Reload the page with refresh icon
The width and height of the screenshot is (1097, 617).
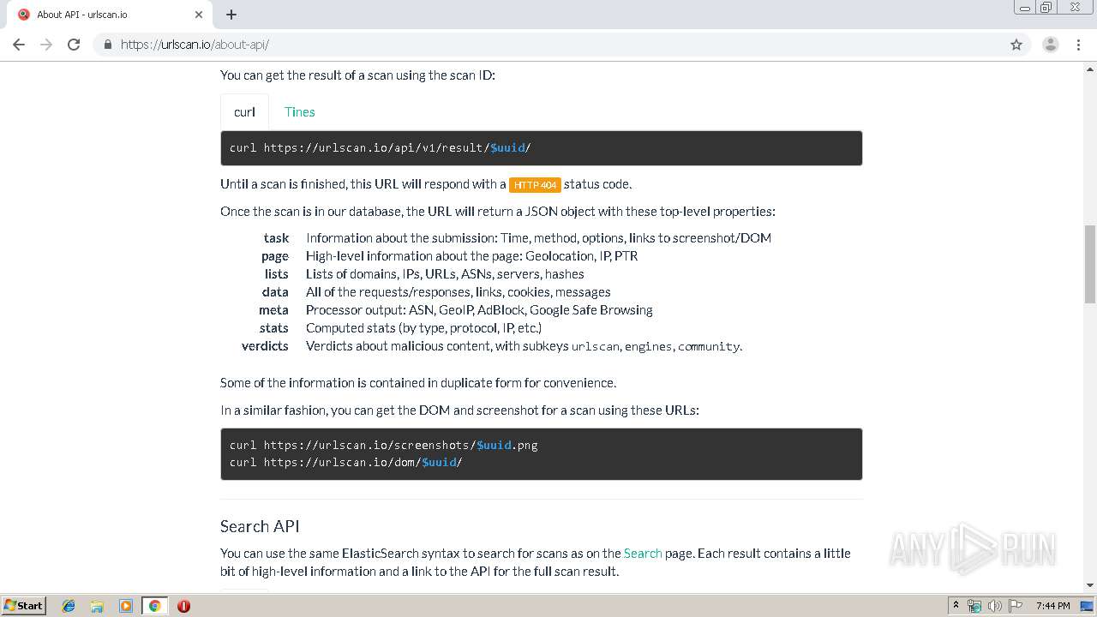74,45
